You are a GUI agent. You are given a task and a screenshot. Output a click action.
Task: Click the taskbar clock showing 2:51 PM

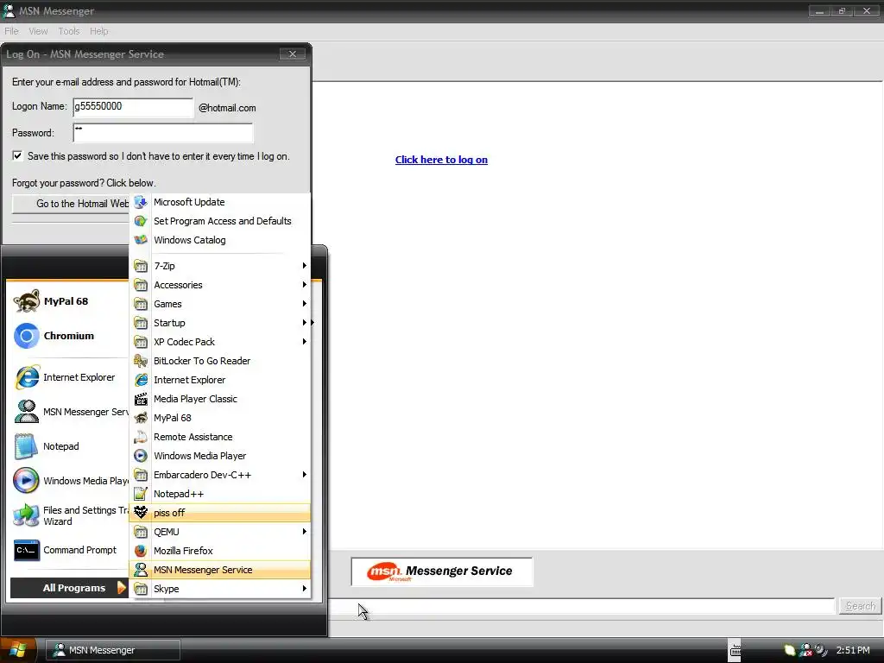(x=852, y=650)
